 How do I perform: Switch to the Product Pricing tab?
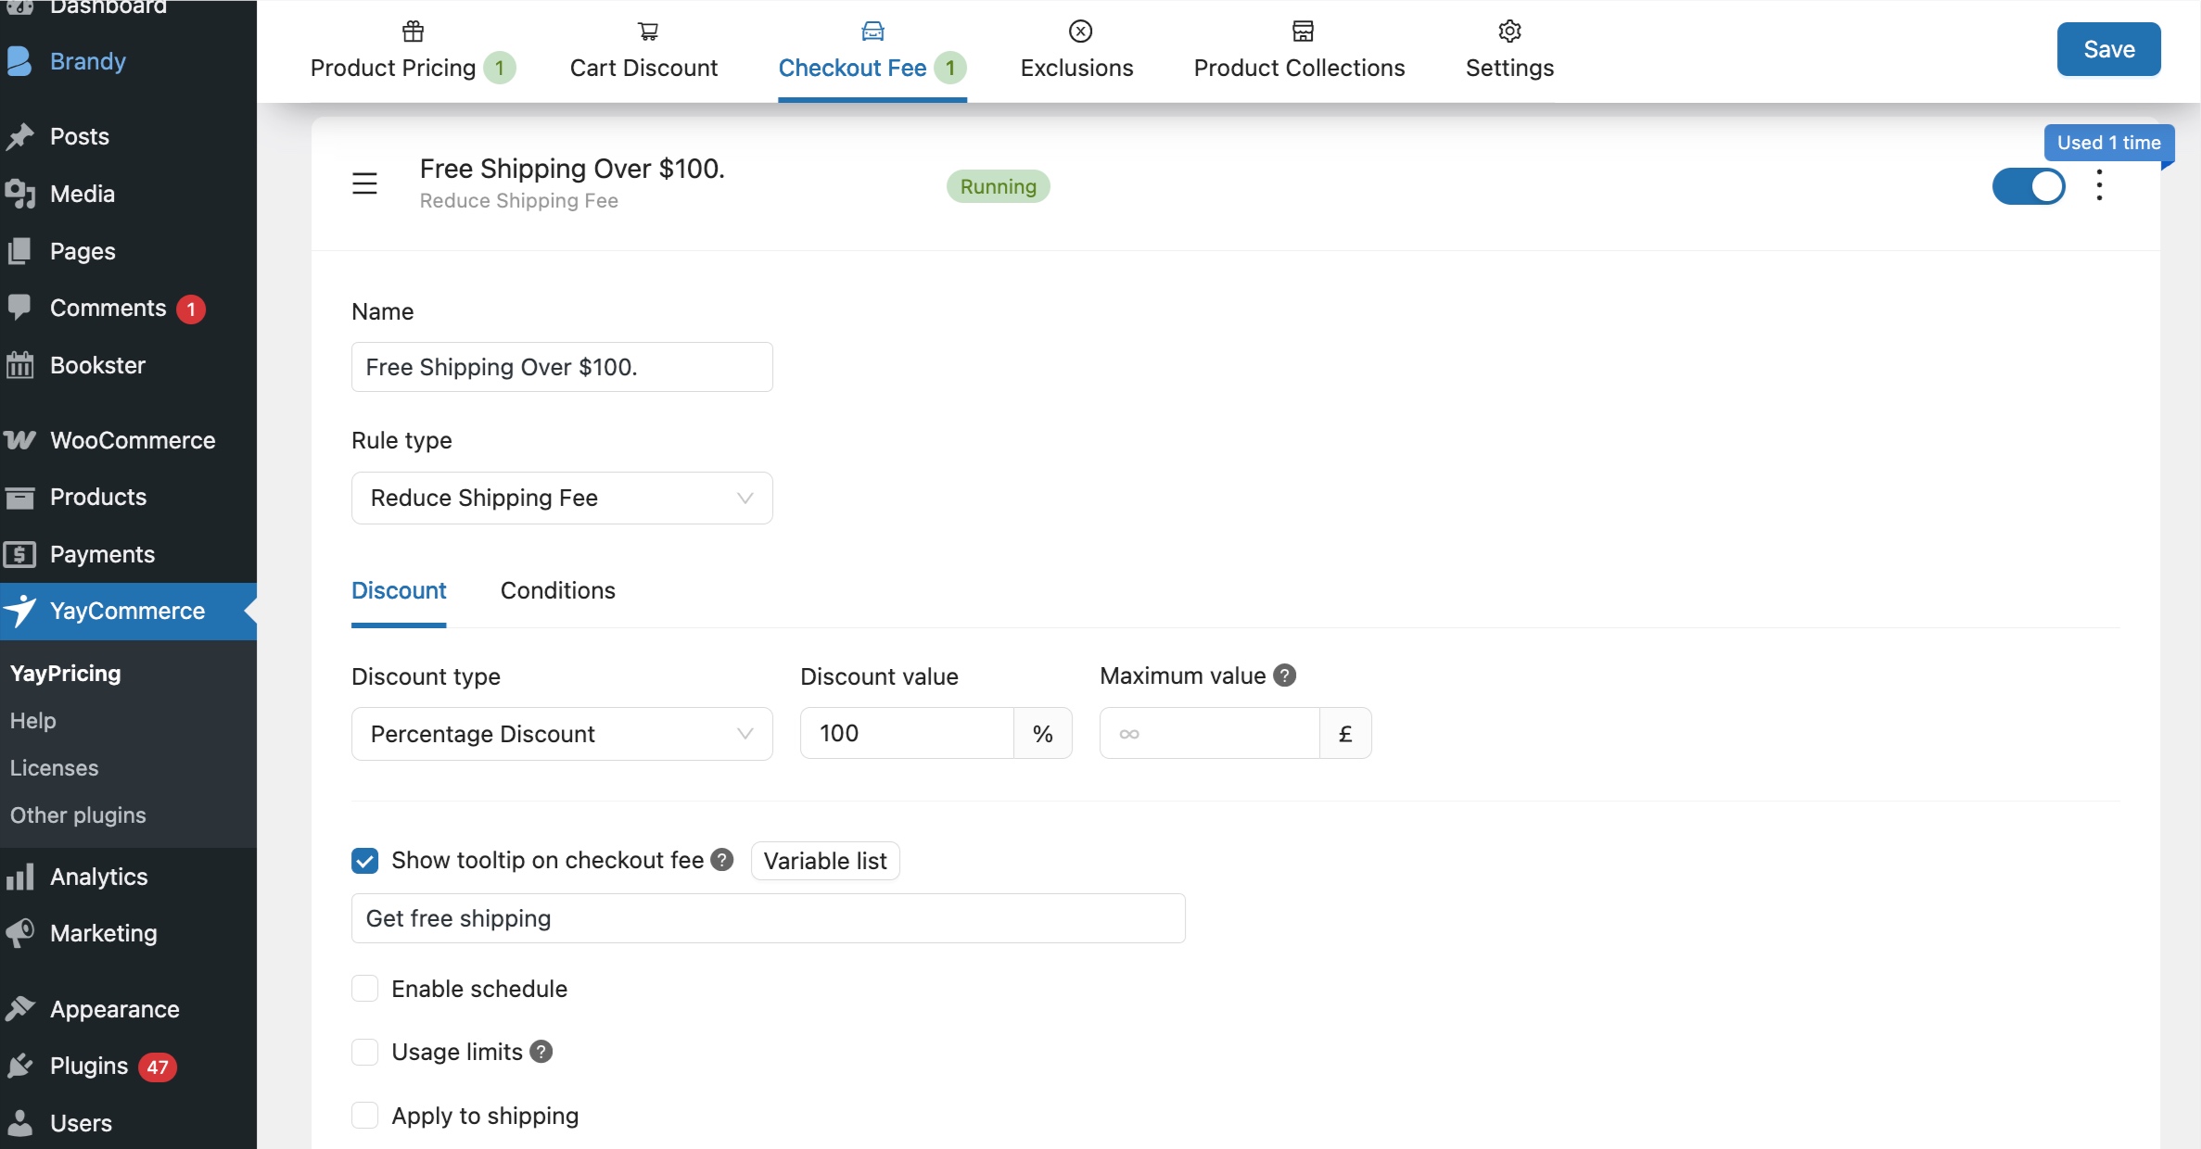coord(412,52)
